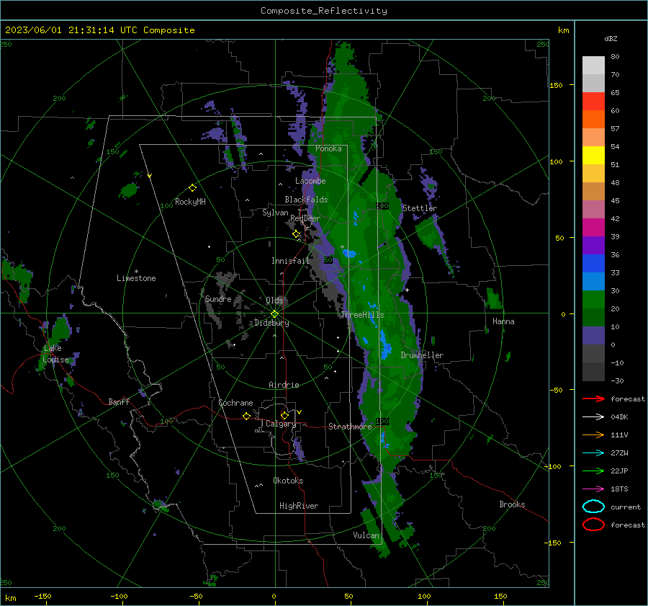Screen dimensions: 648x606
Task: Click the Stettler city label
Action: (420, 208)
